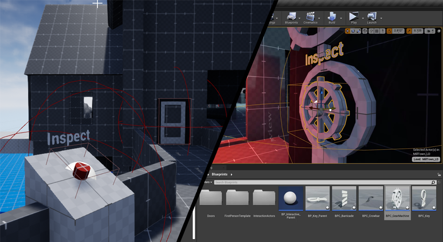The image size is (443, 242).
Task: Click the orange Inspect text in editor viewport
Action: click(324, 54)
